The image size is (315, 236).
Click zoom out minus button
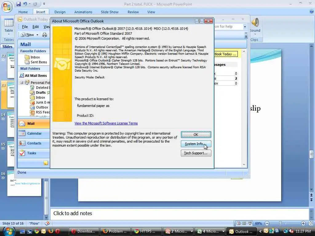pos(267,223)
